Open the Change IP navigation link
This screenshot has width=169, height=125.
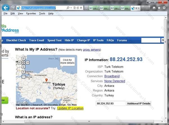pos(84,40)
